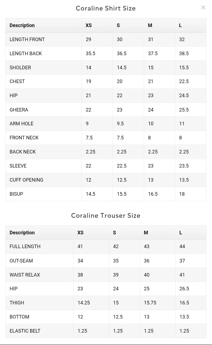The image size is (212, 345).
Task: Click the Coraline Trouser Size heading
Action: (x=106, y=216)
